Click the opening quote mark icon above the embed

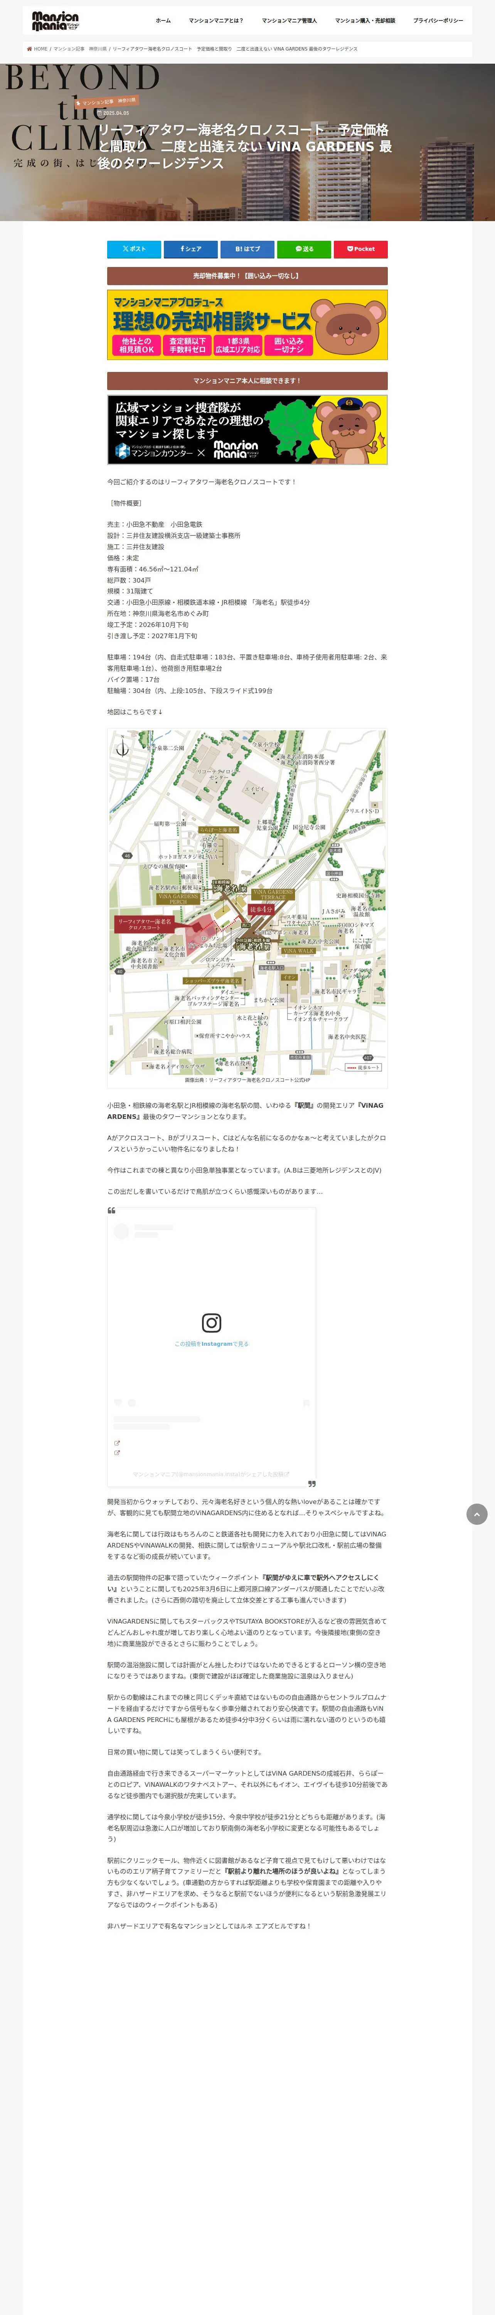(x=111, y=1210)
